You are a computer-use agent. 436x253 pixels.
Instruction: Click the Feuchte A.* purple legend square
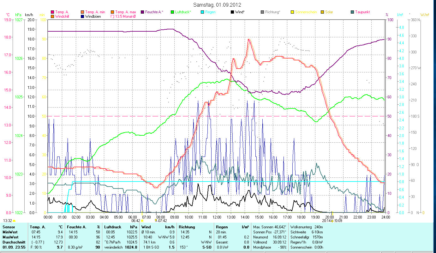click(142, 12)
